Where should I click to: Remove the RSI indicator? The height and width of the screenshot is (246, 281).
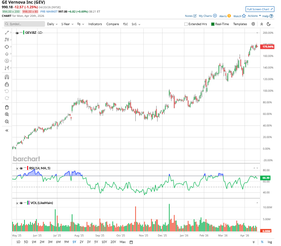click(x=17, y=169)
